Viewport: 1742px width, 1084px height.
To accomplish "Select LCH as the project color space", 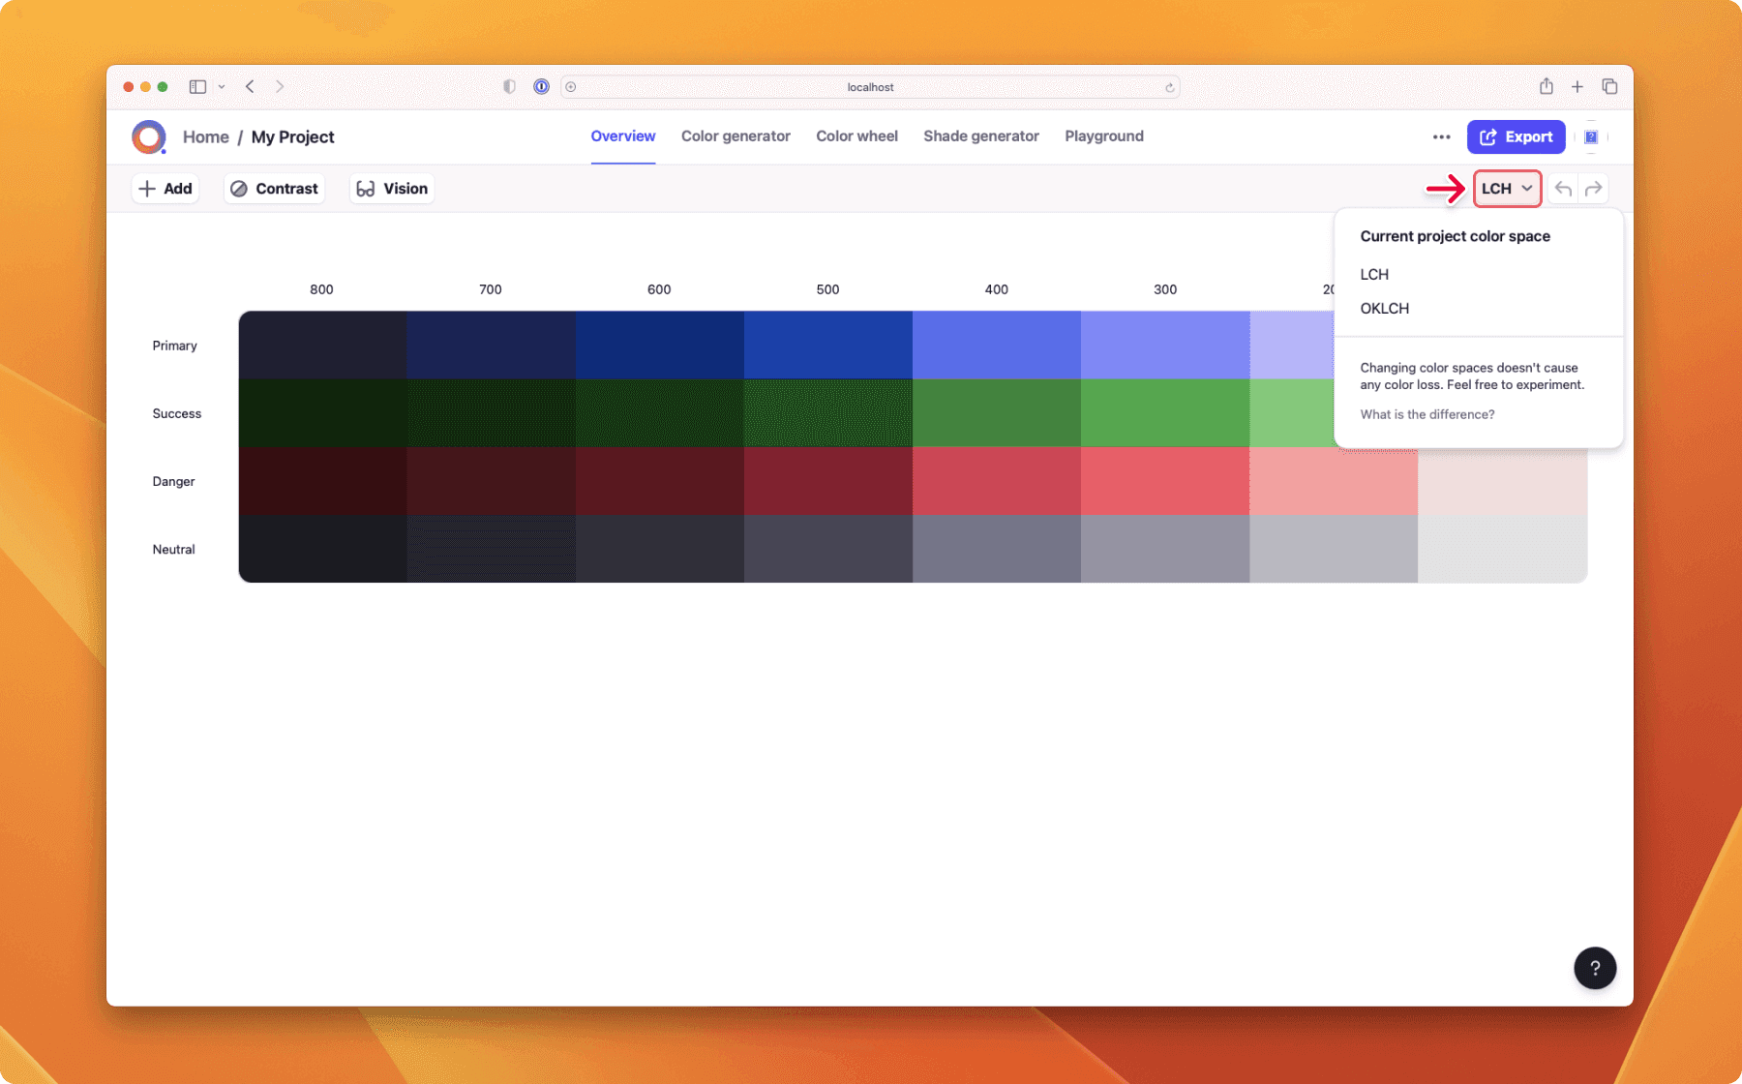I will (x=1374, y=274).
